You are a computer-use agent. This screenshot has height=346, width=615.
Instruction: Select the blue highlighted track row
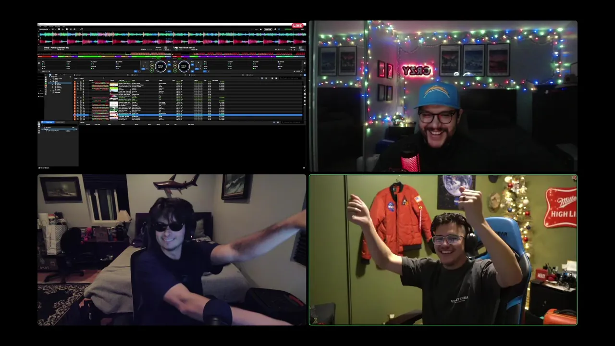(188, 115)
